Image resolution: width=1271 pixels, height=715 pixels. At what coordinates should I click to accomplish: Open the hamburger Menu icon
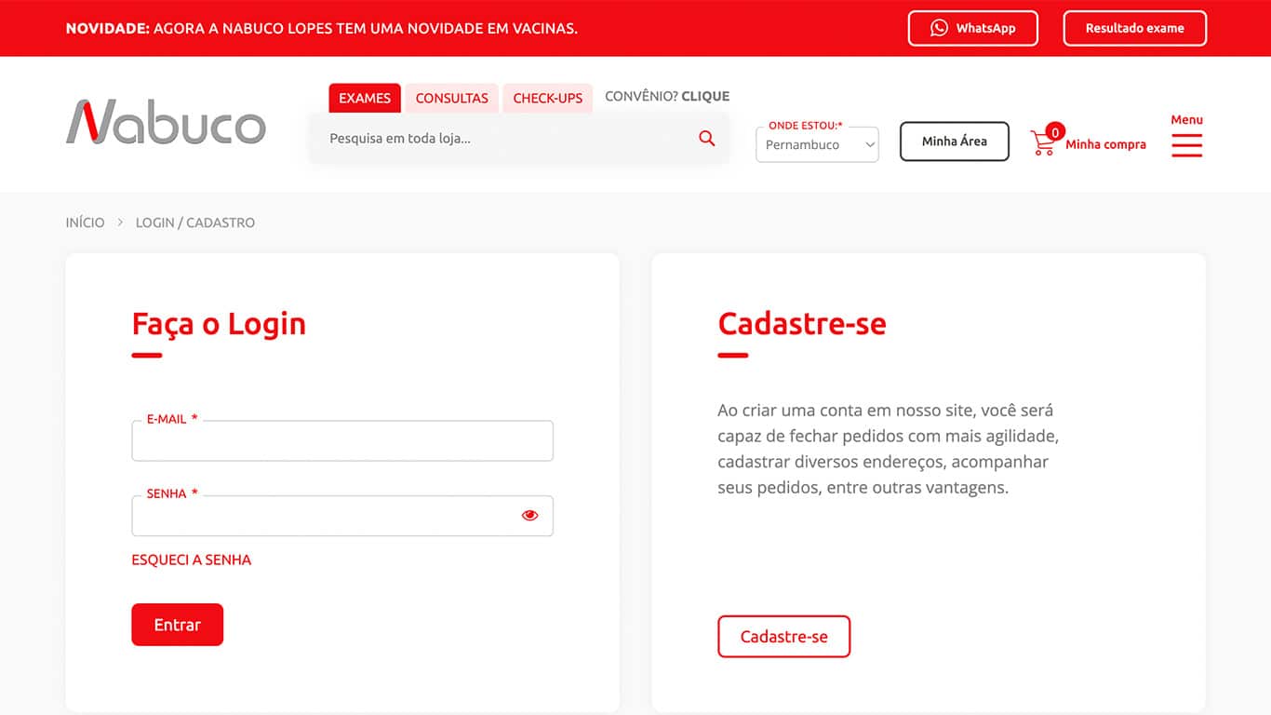[x=1186, y=145]
